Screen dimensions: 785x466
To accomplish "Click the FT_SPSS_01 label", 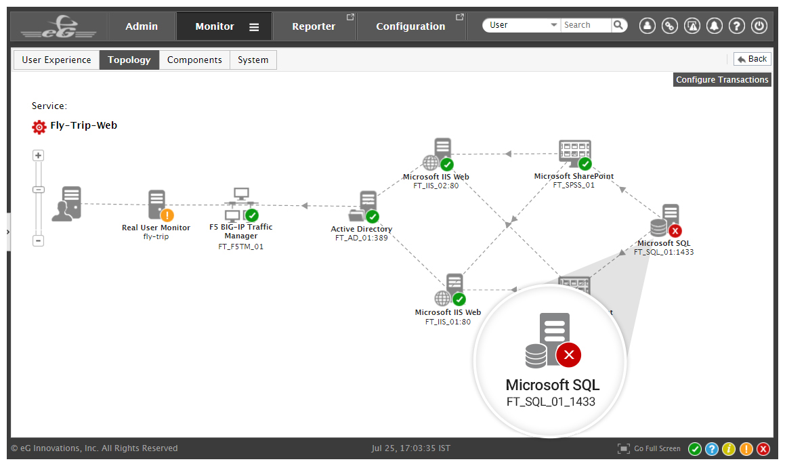I will pyautogui.click(x=574, y=185).
